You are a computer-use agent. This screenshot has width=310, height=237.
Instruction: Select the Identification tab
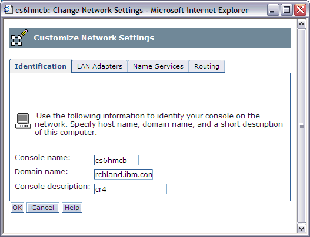pyautogui.click(x=41, y=66)
